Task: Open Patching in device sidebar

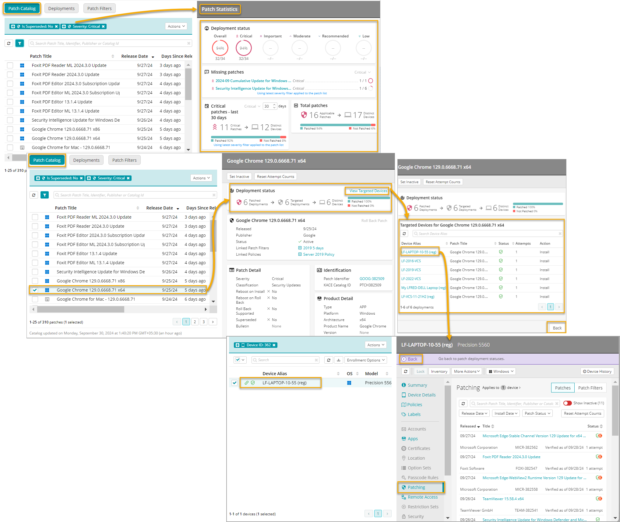Action: pyautogui.click(x=416, y=487)
